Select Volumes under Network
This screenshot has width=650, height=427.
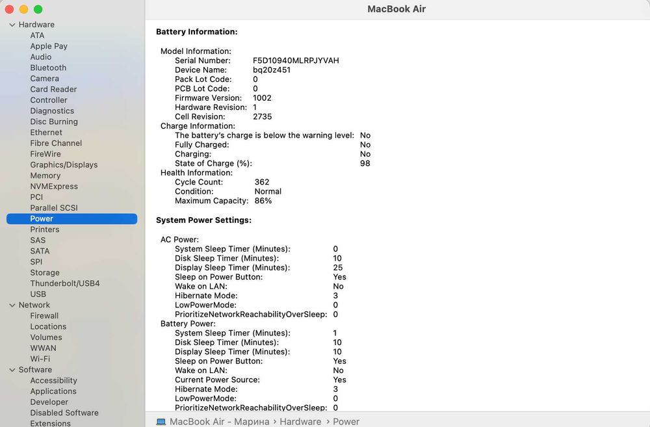pos(46,337)
